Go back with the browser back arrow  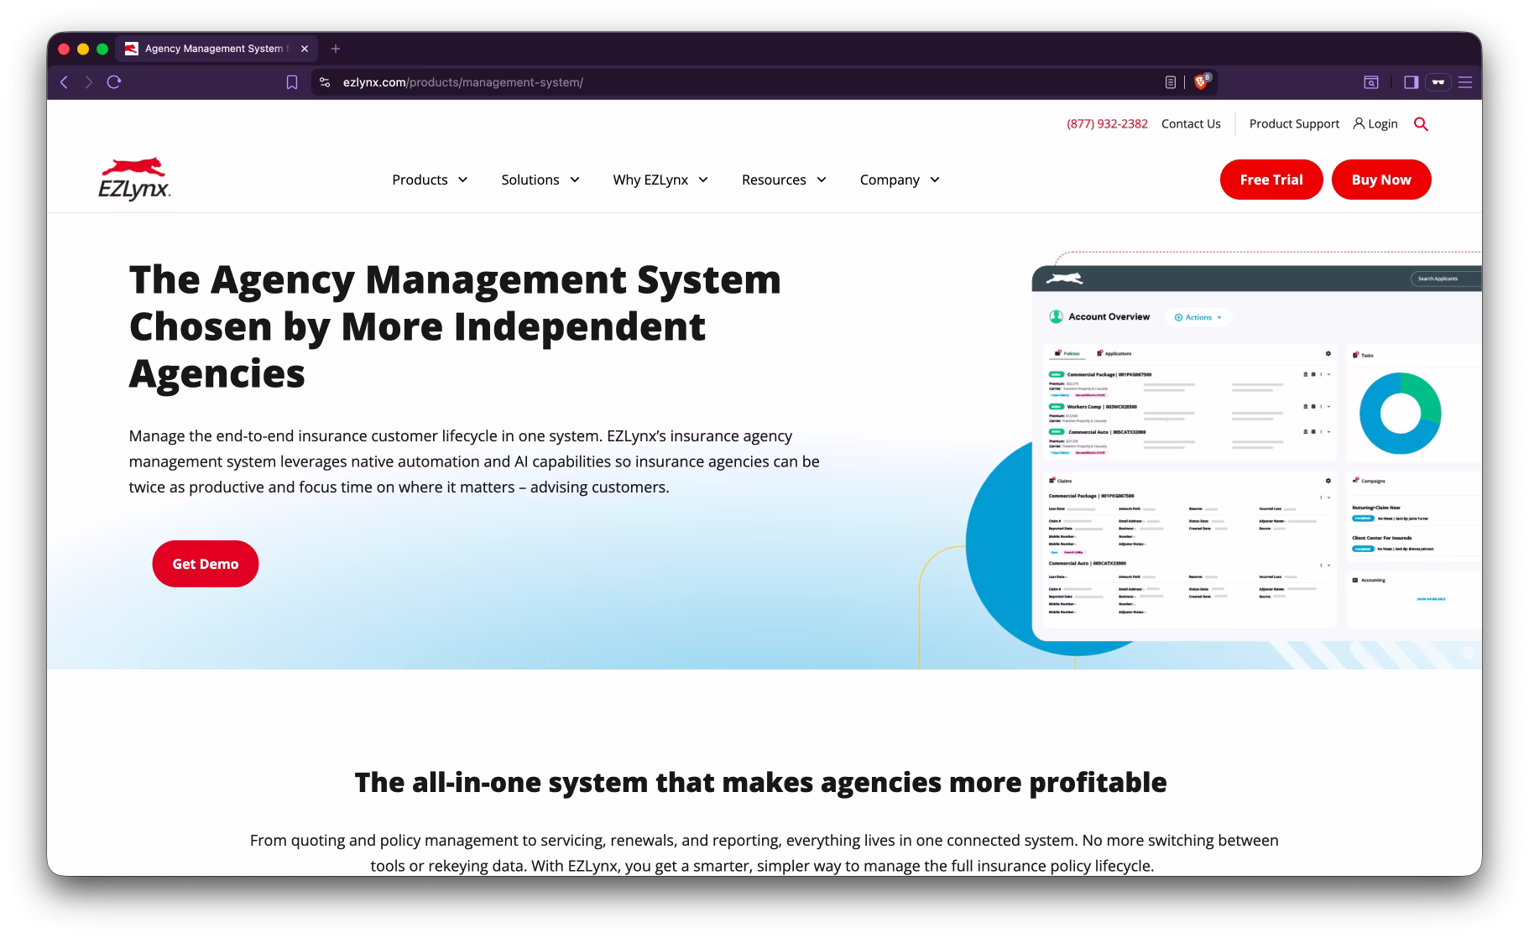pyautogui.click(x=65, y=82)
